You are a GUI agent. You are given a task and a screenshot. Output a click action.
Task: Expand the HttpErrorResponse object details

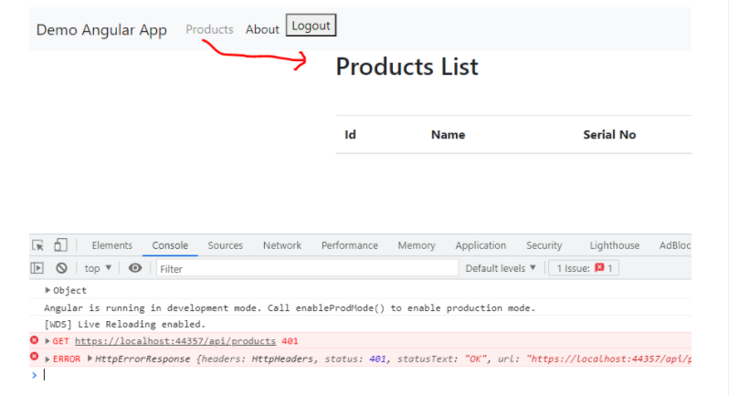point(90,359)
